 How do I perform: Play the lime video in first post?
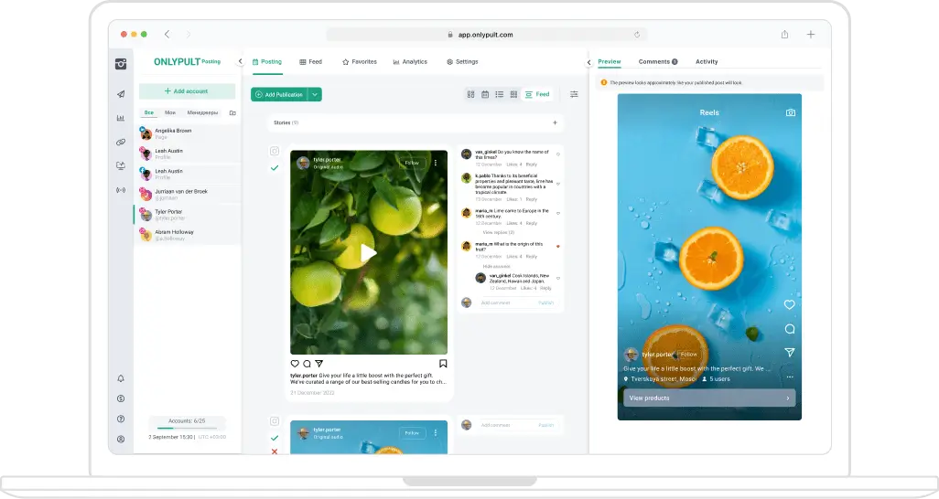point(368,253)
